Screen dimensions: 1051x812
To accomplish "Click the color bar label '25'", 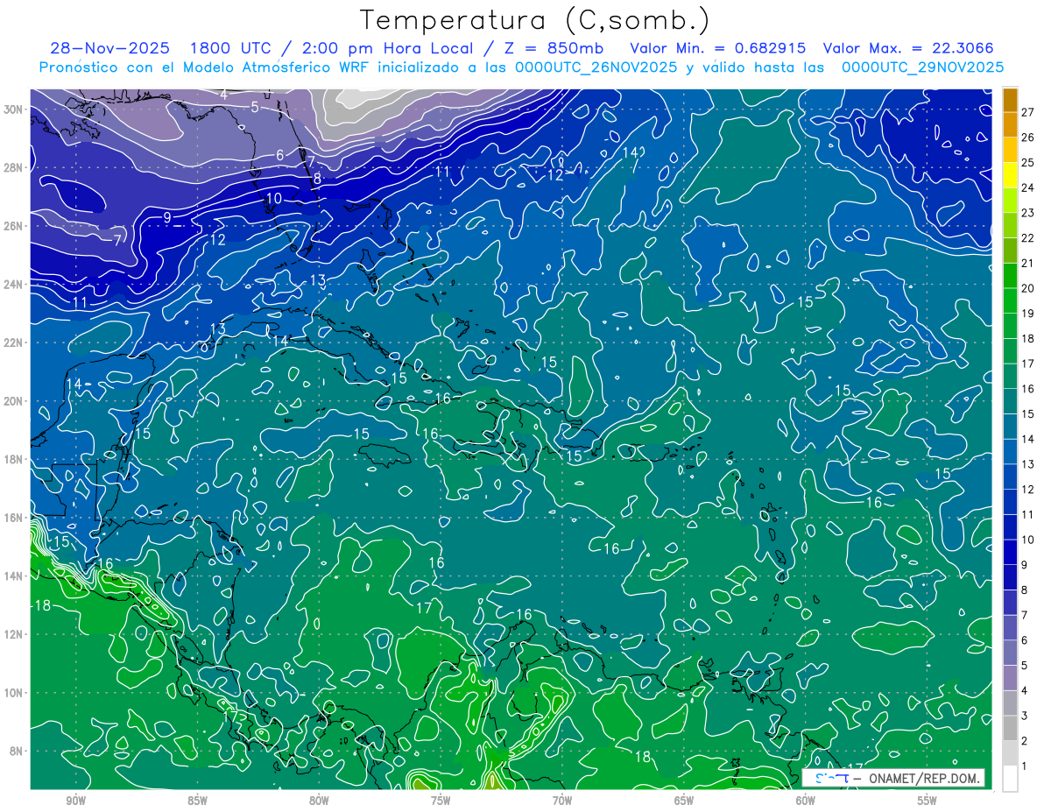I will pyautogui.click(x=1028, y=162).
